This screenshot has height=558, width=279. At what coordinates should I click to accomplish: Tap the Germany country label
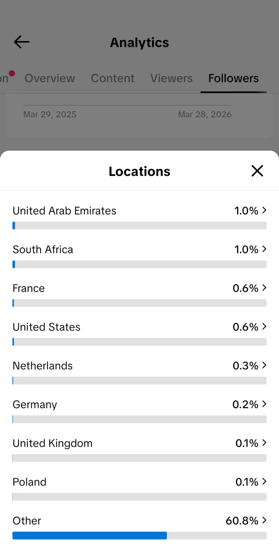(x=35, y=405)
